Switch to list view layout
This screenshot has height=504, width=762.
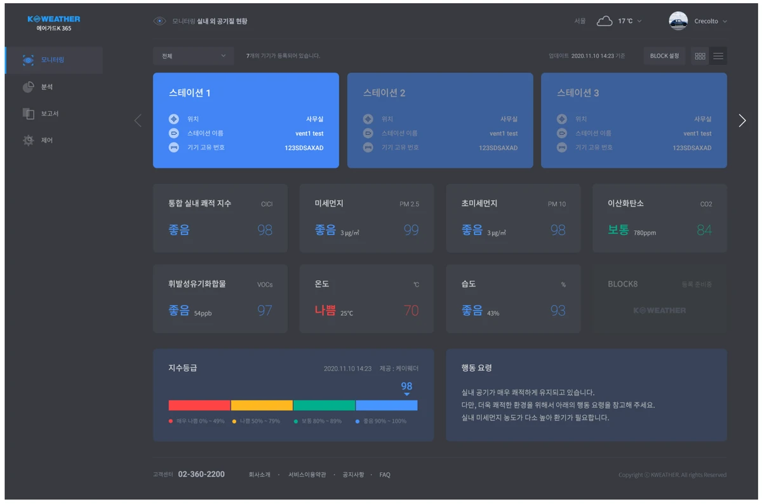pyautogui.click(x=718, y=56)
